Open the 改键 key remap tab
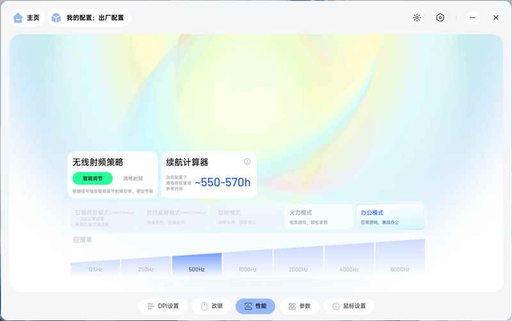The image size is (512, 321). [x=212, y=306]
